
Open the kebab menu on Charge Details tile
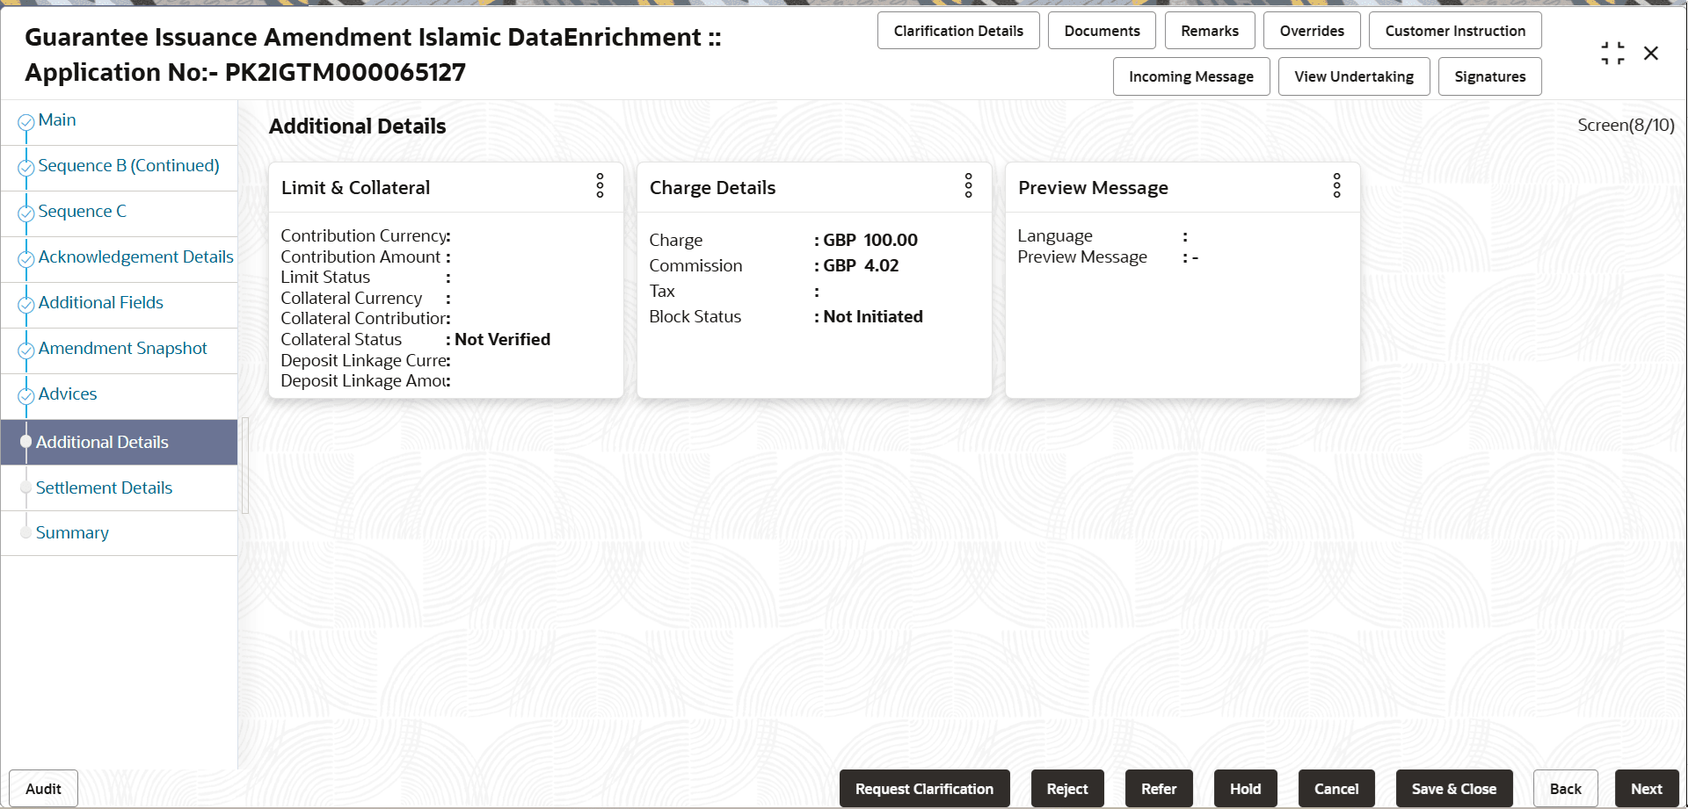tap(967, 186)
